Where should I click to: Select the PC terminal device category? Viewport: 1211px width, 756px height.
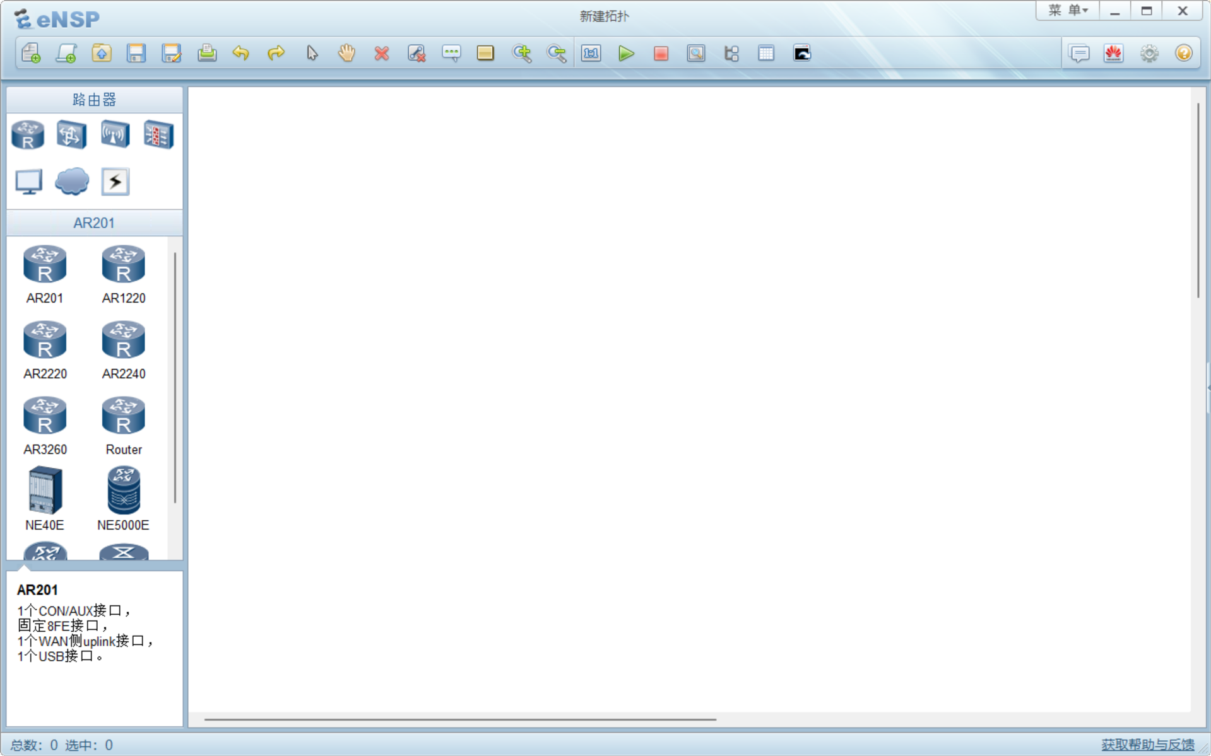coord(28,182)
